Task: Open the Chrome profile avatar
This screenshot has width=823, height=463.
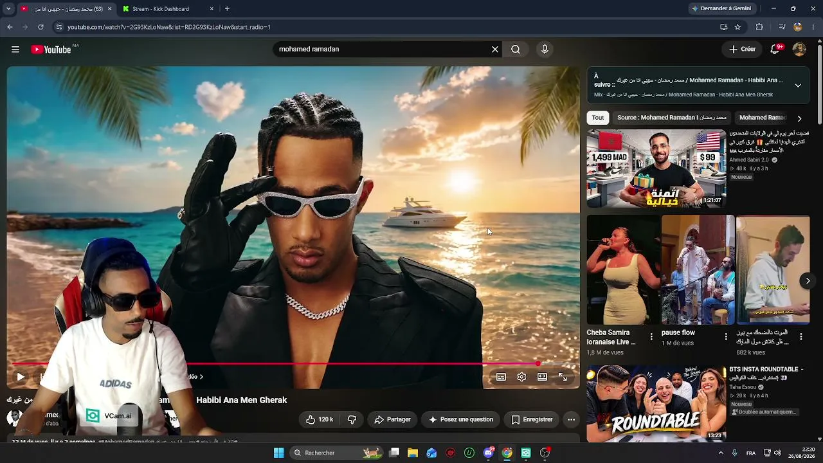Action: [798, 27]
